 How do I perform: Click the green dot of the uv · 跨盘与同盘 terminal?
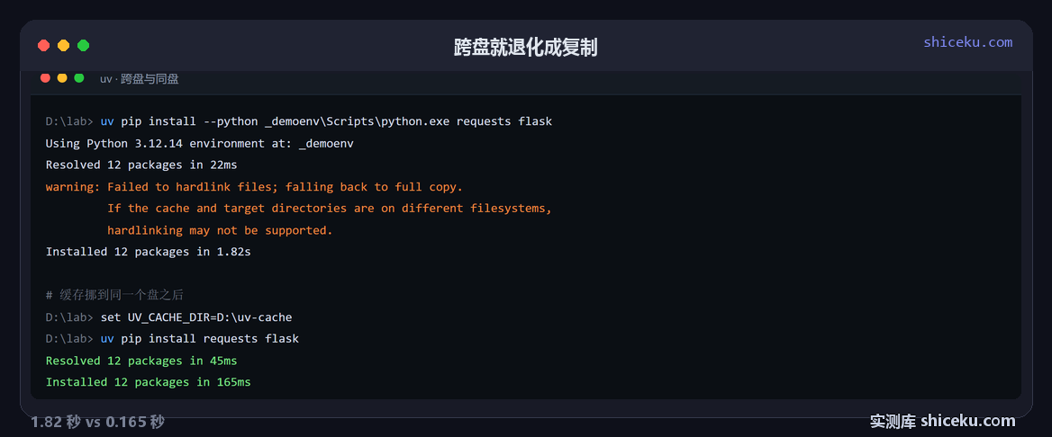point(79,77)
